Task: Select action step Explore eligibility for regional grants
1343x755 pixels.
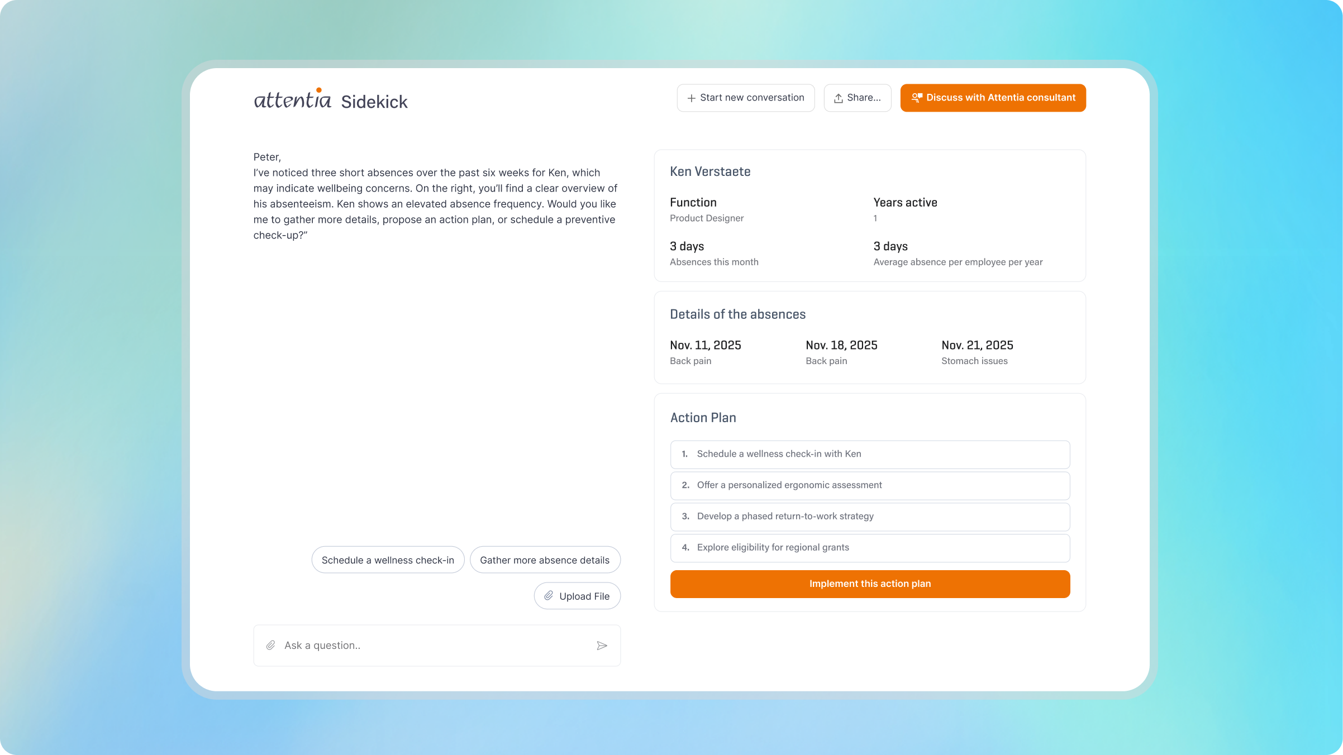Action: point(870,548)
